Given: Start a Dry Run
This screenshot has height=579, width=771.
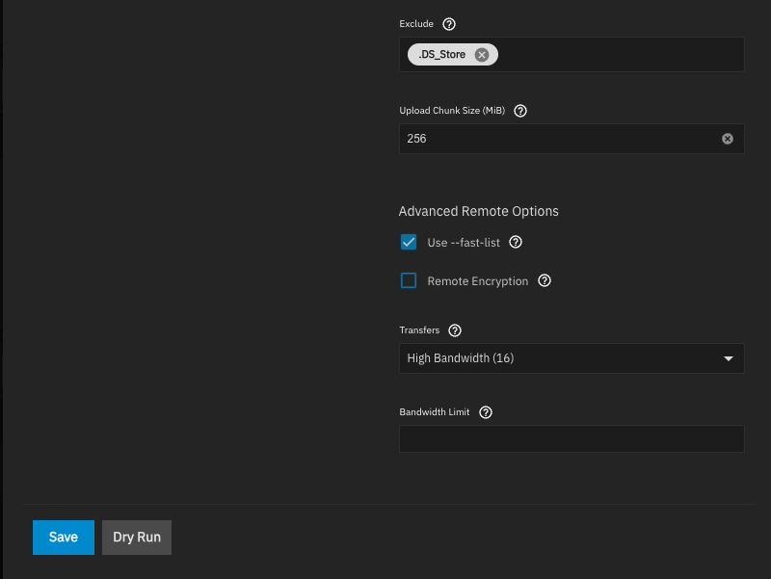Looking at the screenshot, I should point(137,538).
